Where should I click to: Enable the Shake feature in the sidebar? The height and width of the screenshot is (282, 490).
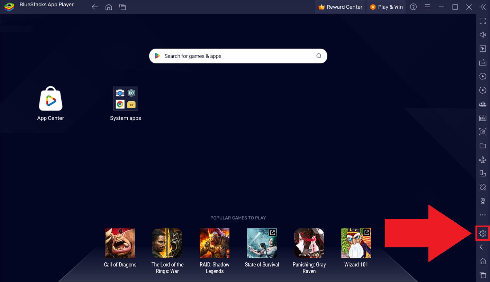click(483, 187)
